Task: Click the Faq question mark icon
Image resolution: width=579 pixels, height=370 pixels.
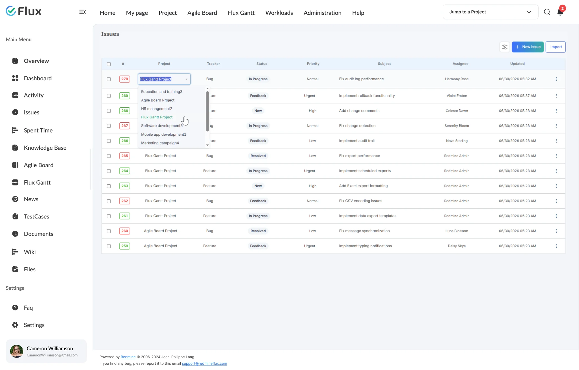Action: [15, 308]
